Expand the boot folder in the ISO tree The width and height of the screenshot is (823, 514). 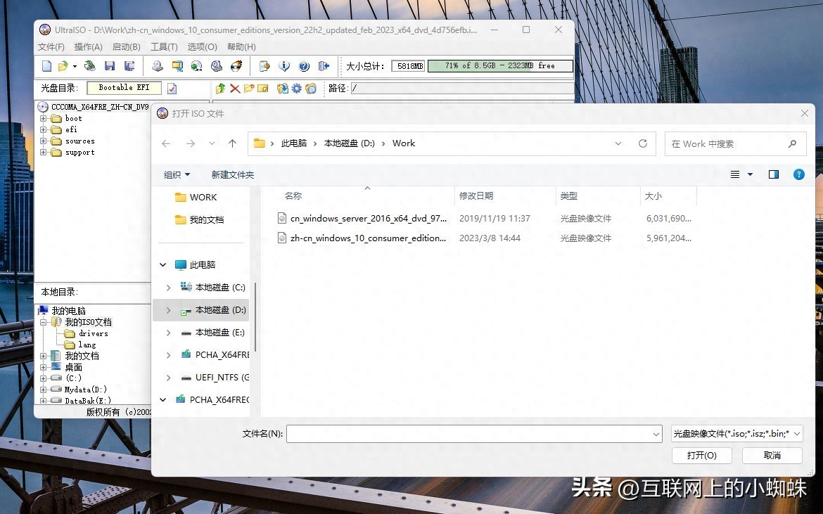[x=44, y=118]
